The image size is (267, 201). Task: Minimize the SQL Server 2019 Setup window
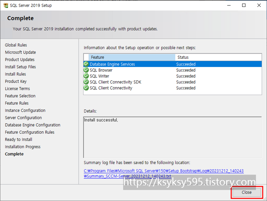pos(229,6)
